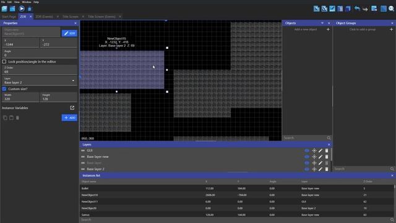The image size is (396, 223).
Task: Click the undo arrow
Action: [357, 9]
